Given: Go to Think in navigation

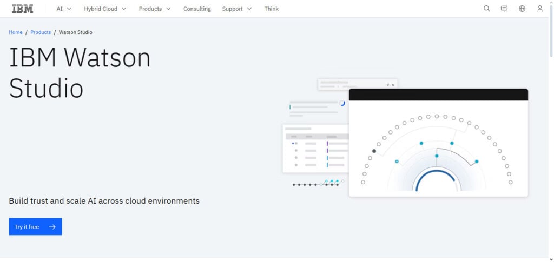Looking at the screenshot, I should click(x=272, y=9).
